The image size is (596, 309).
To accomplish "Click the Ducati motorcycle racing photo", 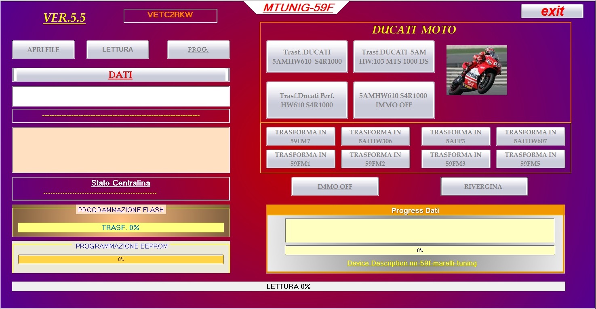I will [x=477, y=70].
